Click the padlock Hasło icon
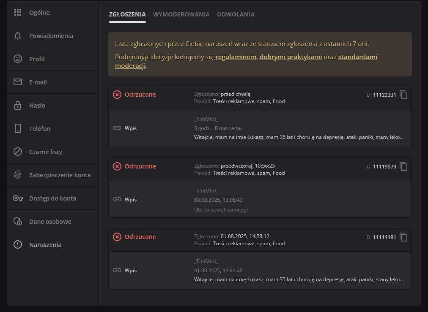428x312 pixels. [18, 106]
